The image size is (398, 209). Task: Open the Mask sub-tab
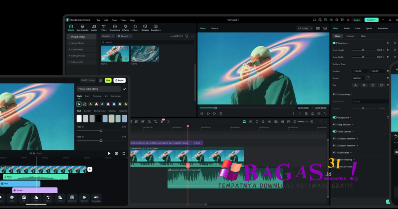[x=363, y=36]
